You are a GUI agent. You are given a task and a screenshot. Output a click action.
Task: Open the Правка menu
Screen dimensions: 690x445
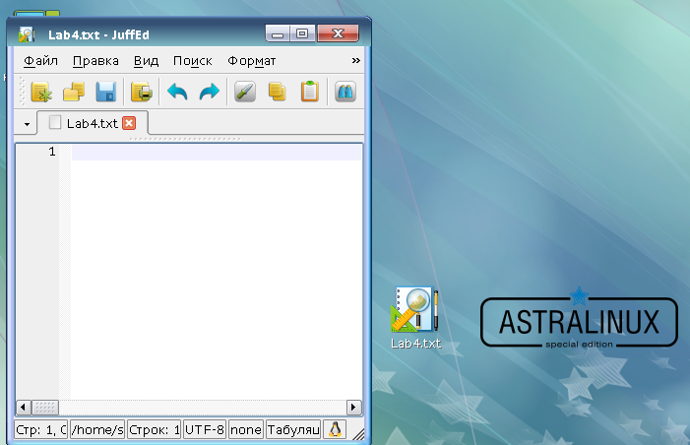pos(95,61)
